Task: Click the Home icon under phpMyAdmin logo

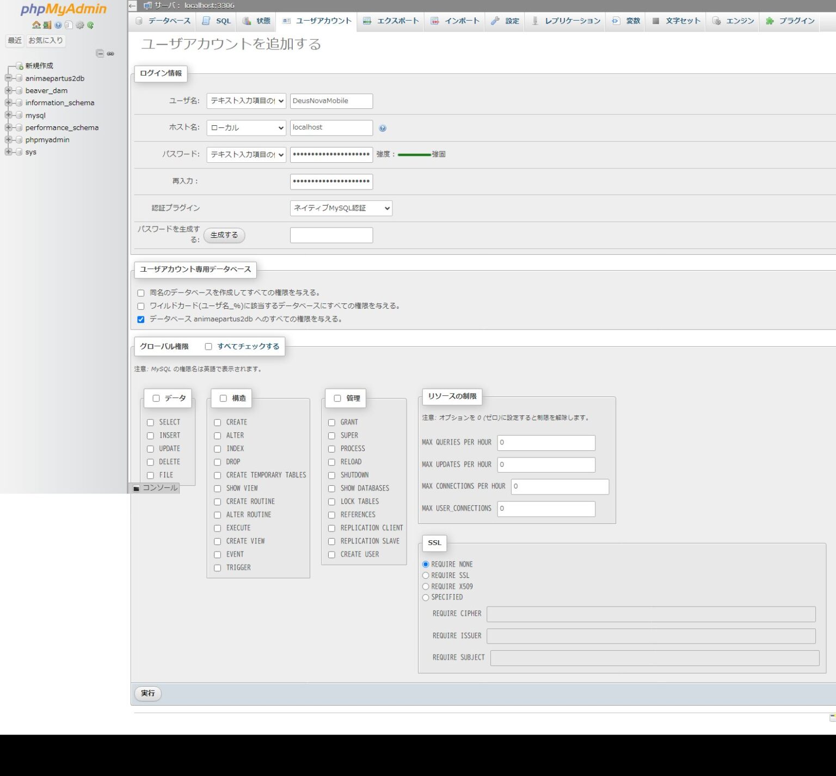Action: click(36, 25)
